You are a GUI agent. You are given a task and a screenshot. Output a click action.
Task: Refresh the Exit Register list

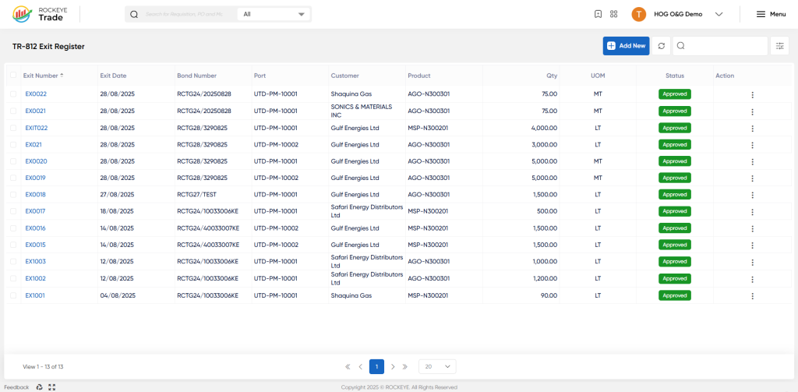point(661,46)
